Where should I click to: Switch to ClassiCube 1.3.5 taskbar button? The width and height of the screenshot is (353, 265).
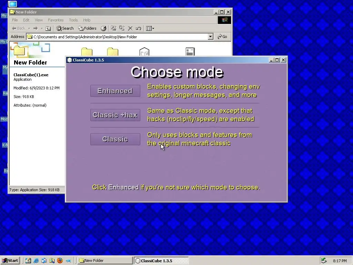161,261
